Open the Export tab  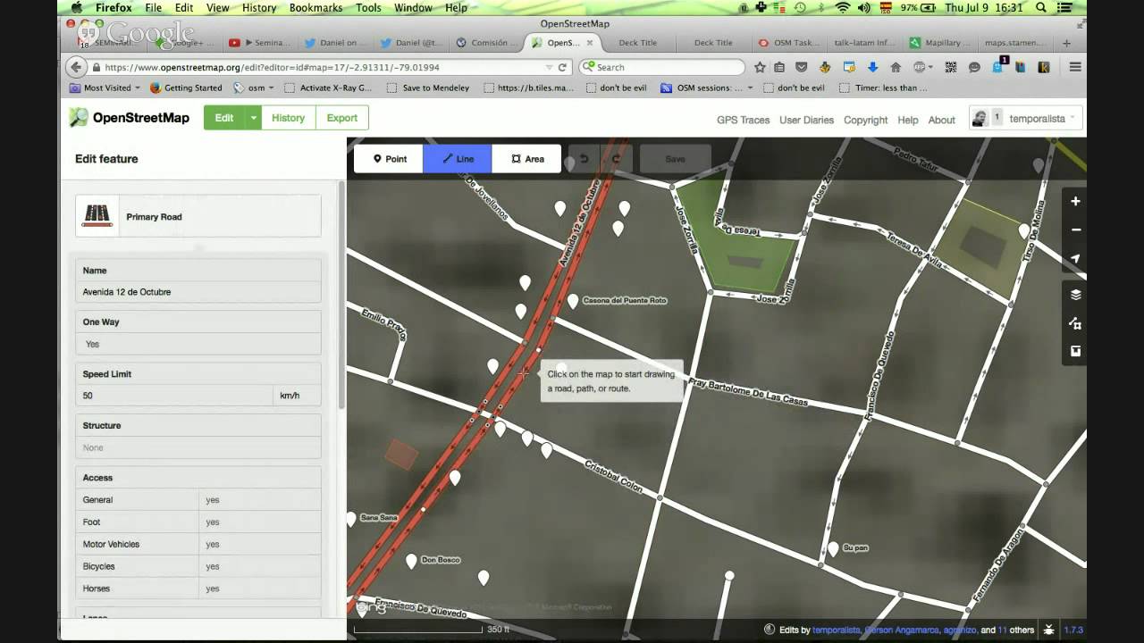pos(341,118)
